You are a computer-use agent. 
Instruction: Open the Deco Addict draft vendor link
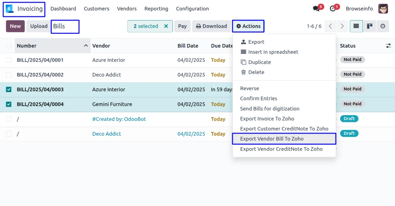[107, 134]
